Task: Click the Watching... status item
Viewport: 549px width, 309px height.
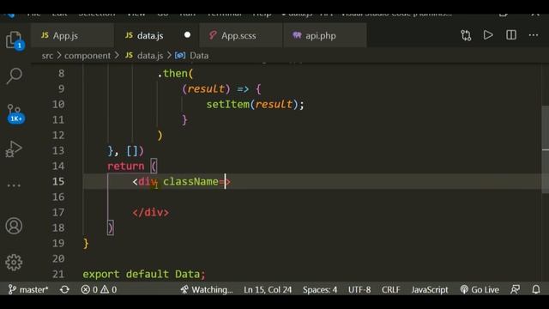Action: click(x=207, y=290)
